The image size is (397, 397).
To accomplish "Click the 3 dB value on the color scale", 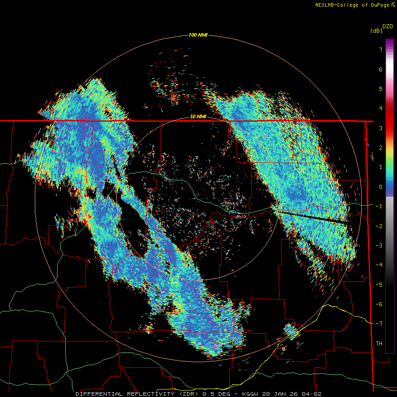I will 381,128.
